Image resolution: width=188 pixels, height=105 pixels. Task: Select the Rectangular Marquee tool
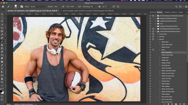click(x=2, y=17)
